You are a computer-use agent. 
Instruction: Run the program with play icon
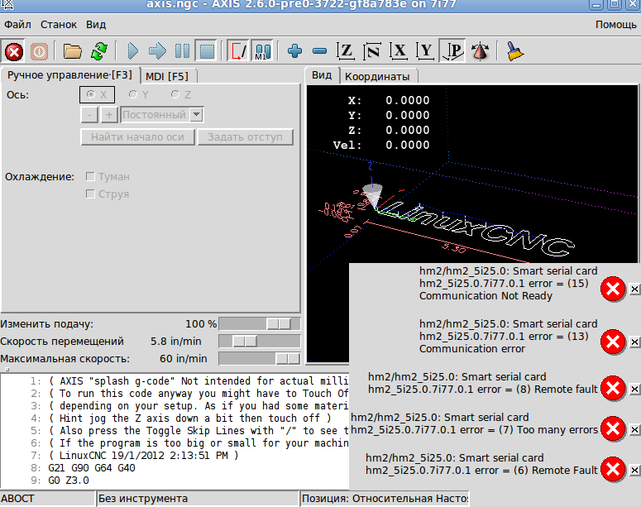coord(132,52)
